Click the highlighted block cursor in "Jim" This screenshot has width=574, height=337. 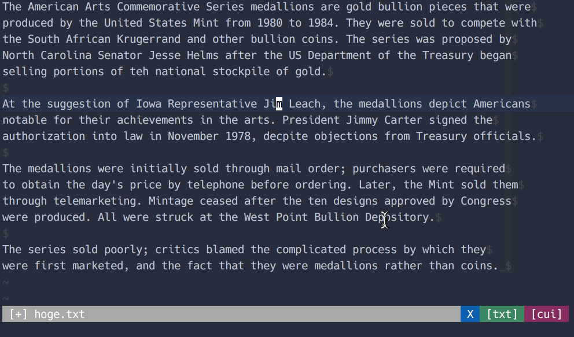(x=279, y=104)
